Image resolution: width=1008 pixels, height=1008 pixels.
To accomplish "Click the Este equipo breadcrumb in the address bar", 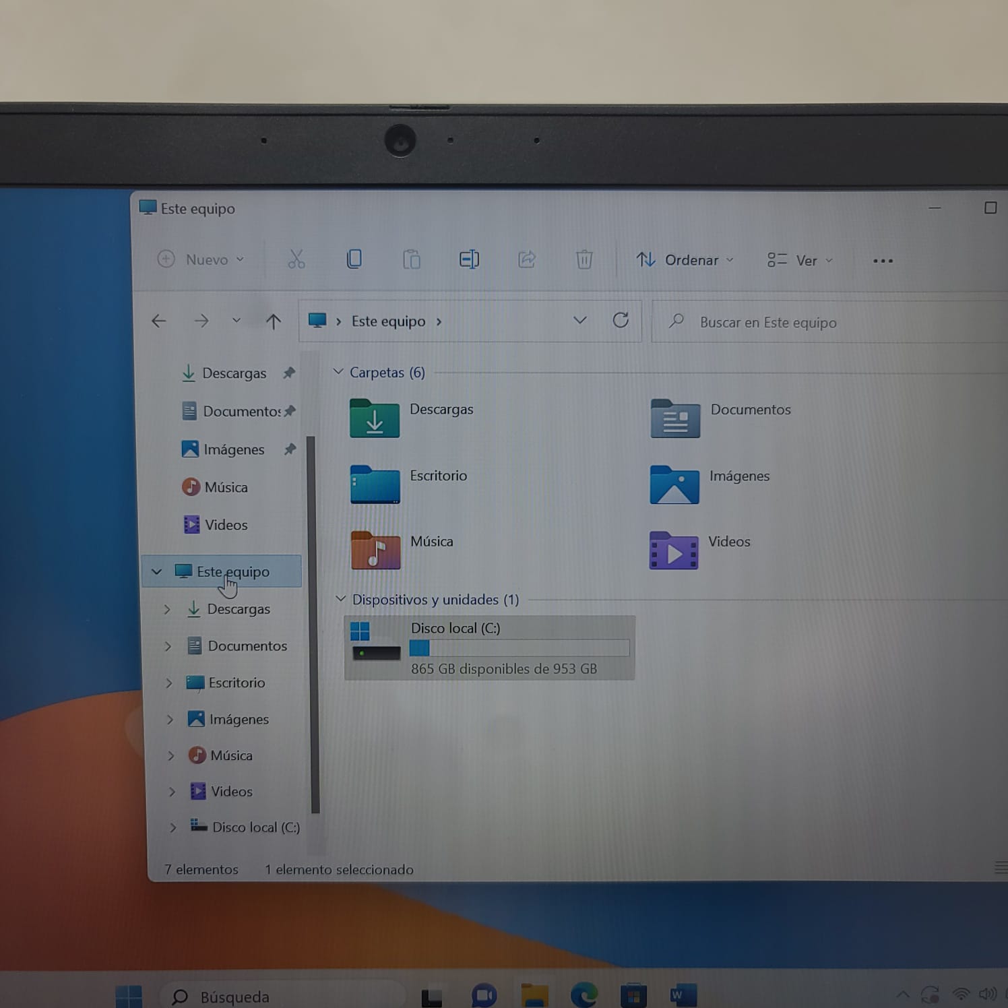I will point(388,321).
